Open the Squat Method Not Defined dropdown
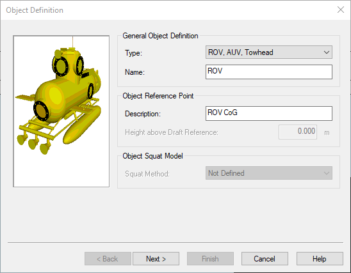Screen dimensions: 351x273 pyautogui.click(x=269, y=173)
